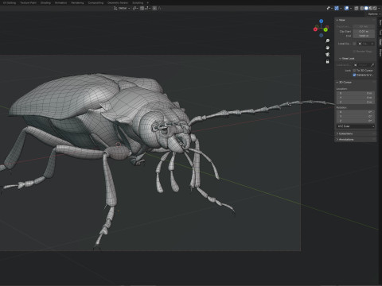
Task: Switch to material preview shading
Action: click(371, 8)
